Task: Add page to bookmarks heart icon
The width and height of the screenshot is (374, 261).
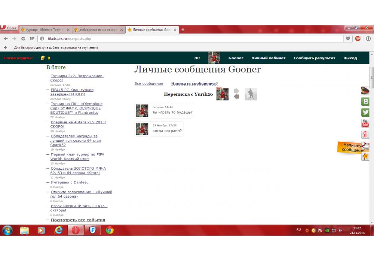Action: (x=348, y=38)
